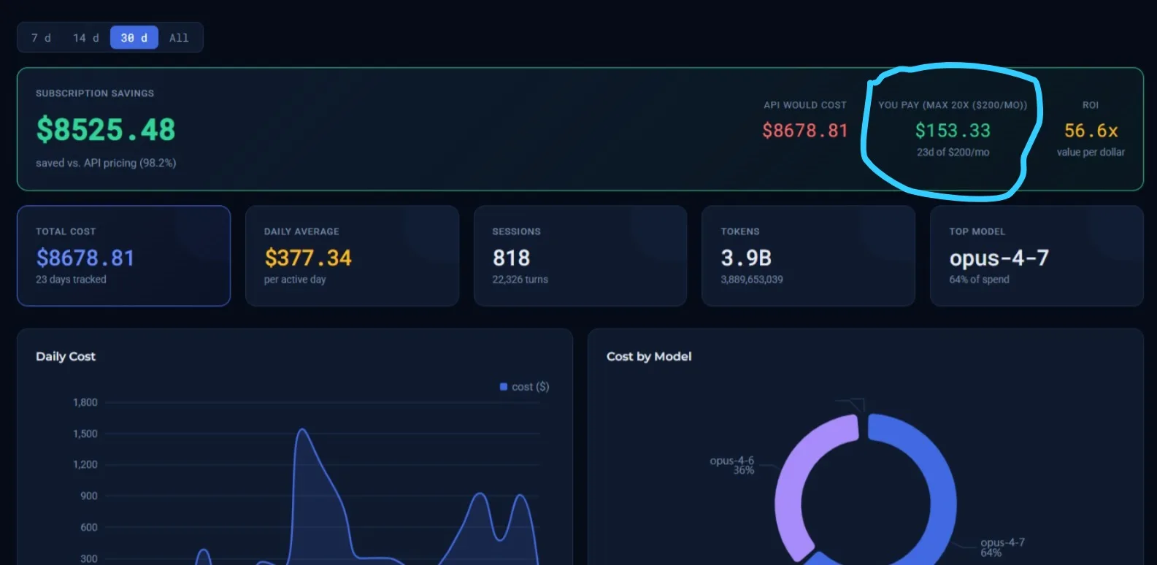The image size is (1157, 565).
Task: Click the red $8678.81 API cost value
Action: coord(805,131)
